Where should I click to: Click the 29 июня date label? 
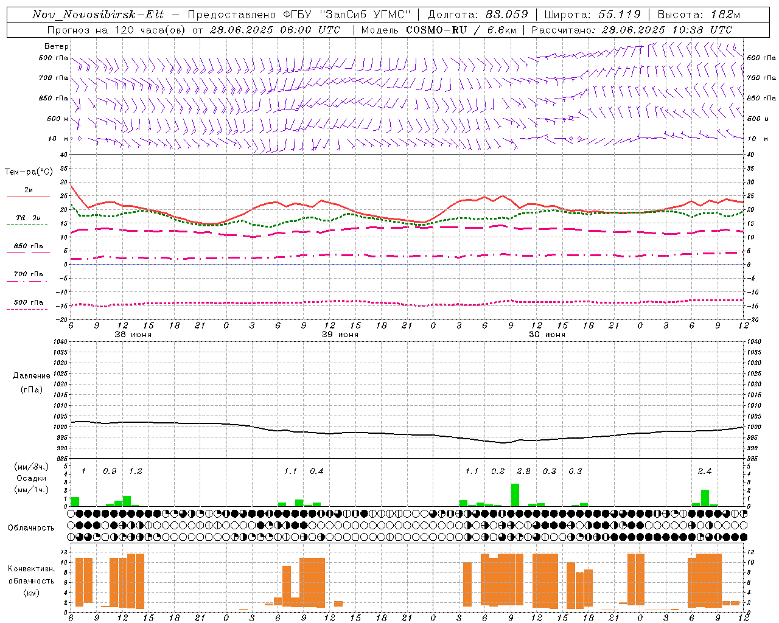[340, 335]
